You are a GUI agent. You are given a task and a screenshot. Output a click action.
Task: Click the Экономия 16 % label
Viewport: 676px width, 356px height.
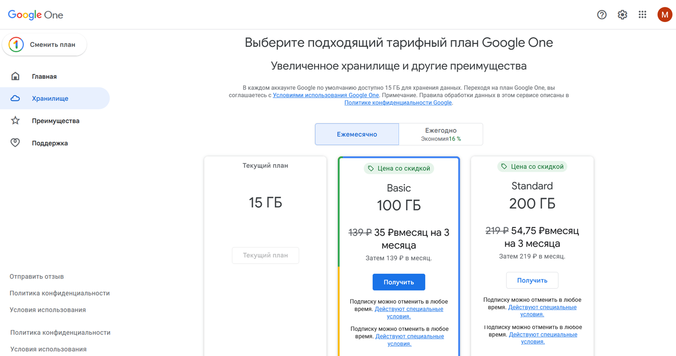click(x=441, y=139)
